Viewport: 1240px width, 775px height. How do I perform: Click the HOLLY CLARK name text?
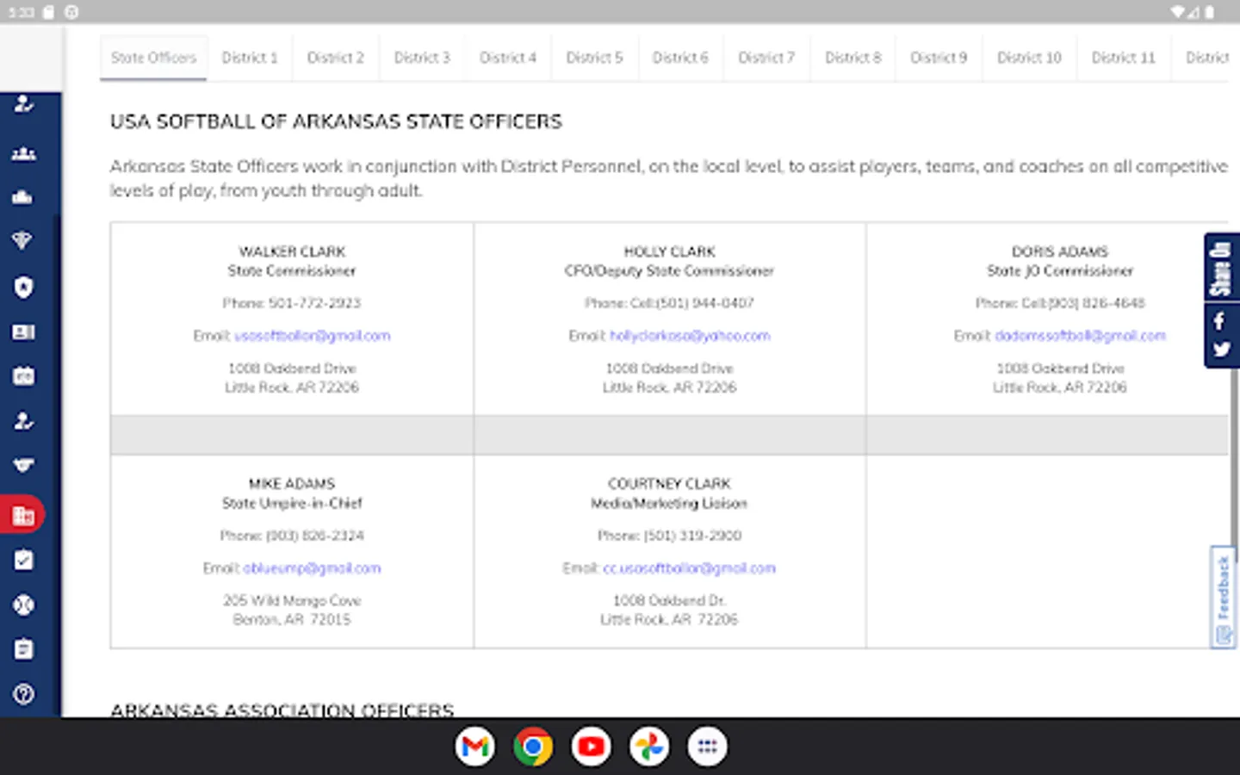click(x=669, y=251)
